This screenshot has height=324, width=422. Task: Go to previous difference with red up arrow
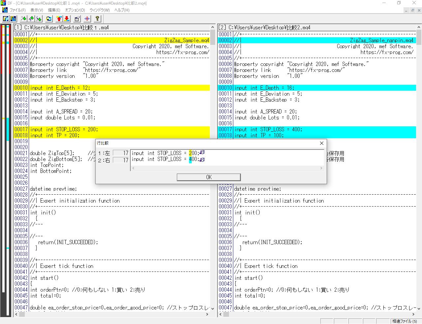[59, 19]
